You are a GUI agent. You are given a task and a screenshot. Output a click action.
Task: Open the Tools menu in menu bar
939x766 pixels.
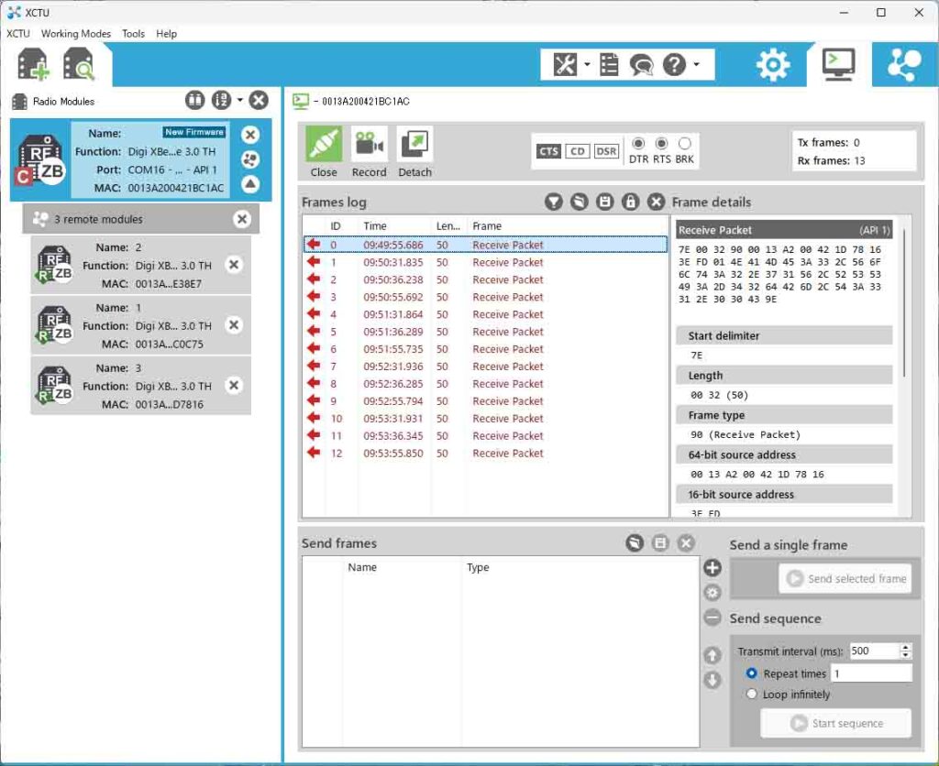pos(134,34)
